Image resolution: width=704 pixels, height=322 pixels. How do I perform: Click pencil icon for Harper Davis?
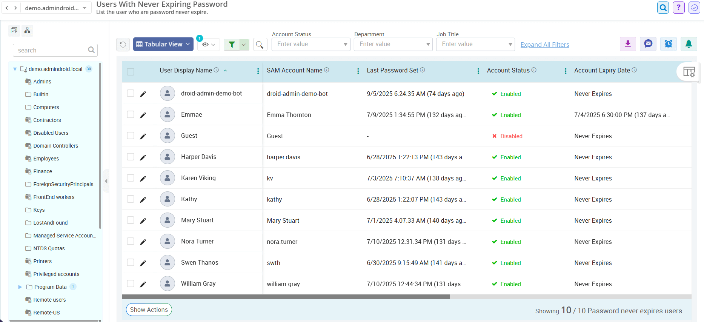(143, 157)
